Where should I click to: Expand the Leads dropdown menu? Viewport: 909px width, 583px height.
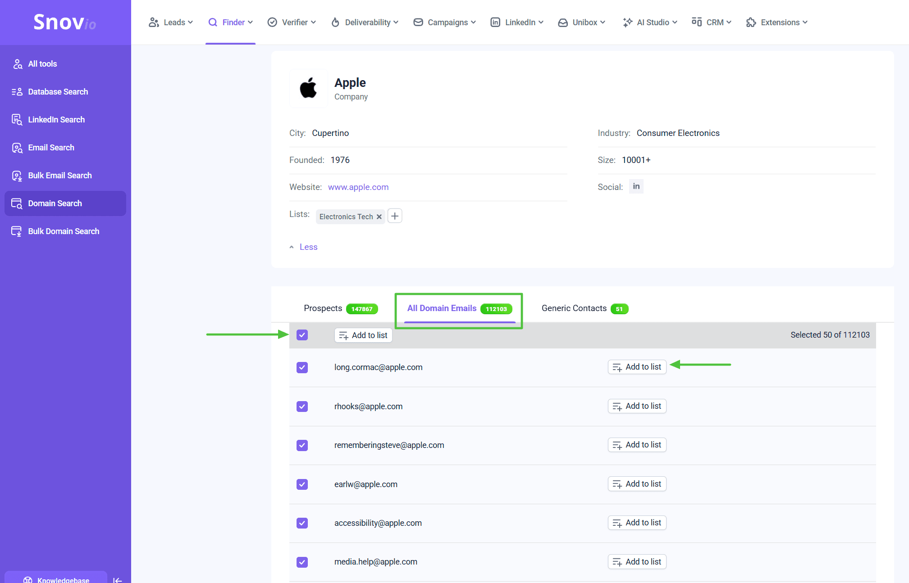(x=171, y=23)
